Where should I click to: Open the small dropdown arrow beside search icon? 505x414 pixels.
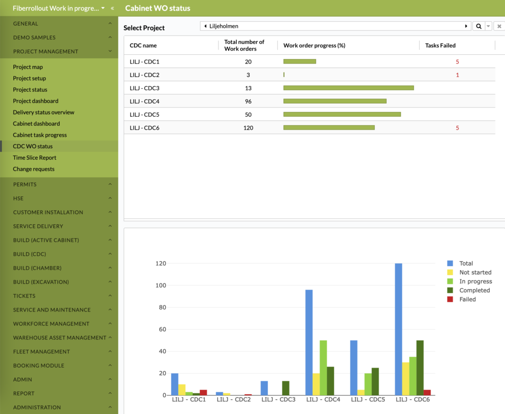[x=488, y=27]
